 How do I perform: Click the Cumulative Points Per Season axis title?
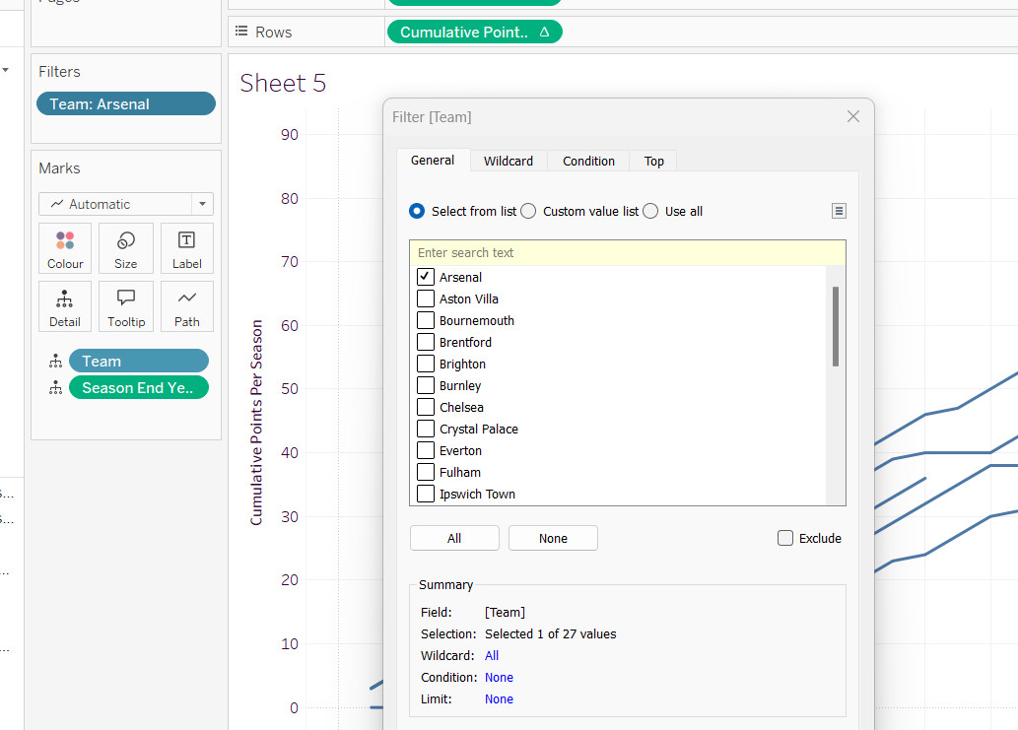point(256,423)
